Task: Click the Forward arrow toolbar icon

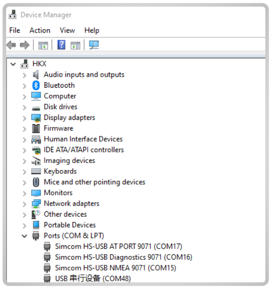Action: pos(25,45)
